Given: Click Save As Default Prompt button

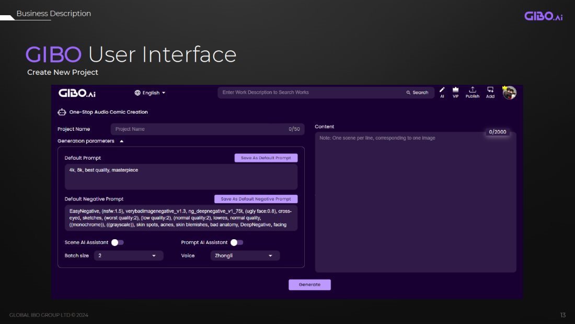Looking at the screenshot, I should click(x=266, y=158).
